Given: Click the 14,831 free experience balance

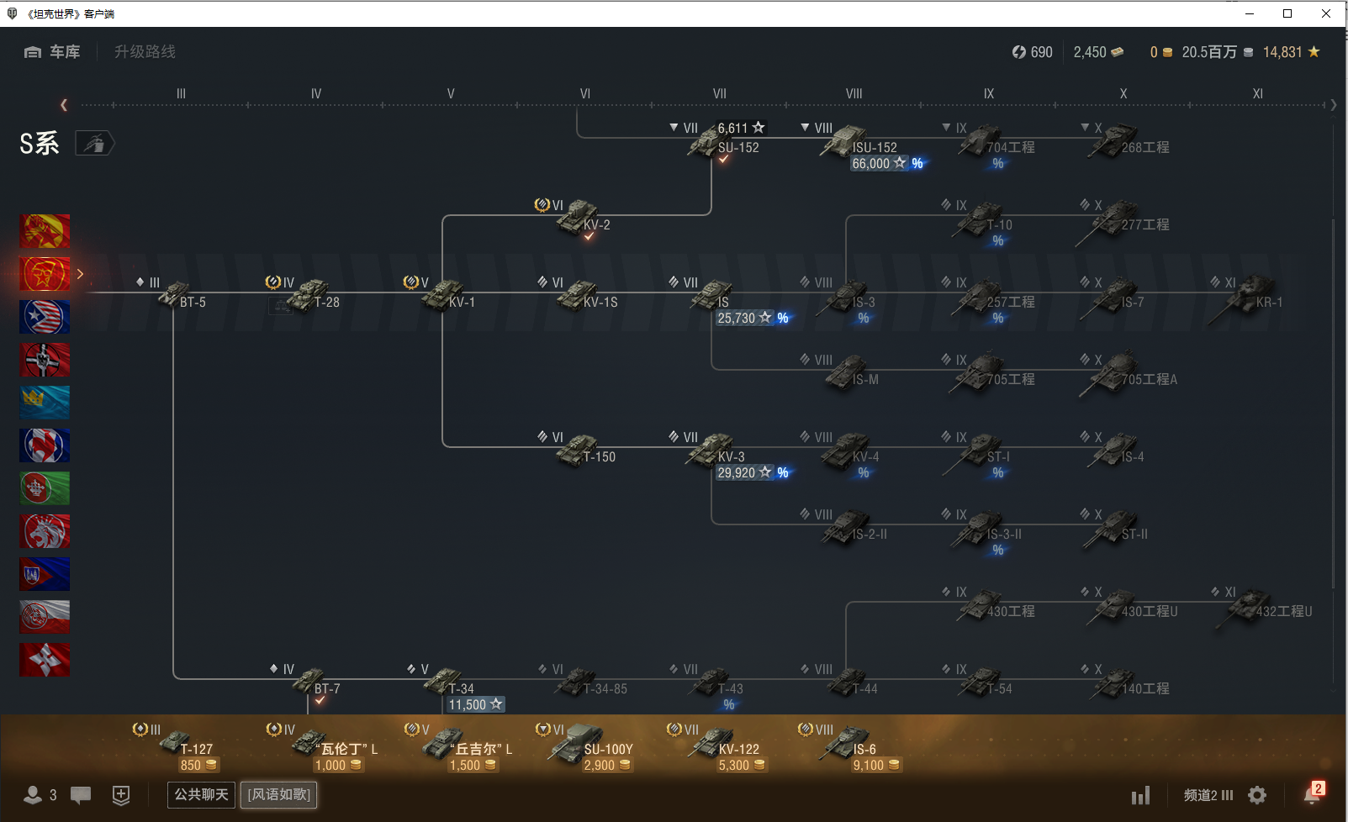Looking at the screenshot, I should pos(1292,52).
